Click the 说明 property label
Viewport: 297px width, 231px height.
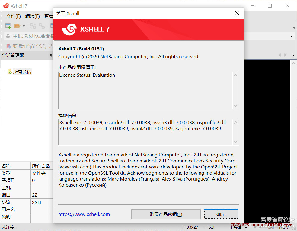click(x=6, y=217)
